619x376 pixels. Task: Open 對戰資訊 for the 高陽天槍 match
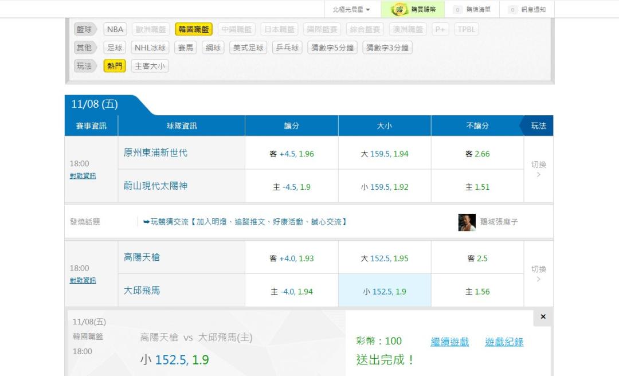(x=83, y=280)
